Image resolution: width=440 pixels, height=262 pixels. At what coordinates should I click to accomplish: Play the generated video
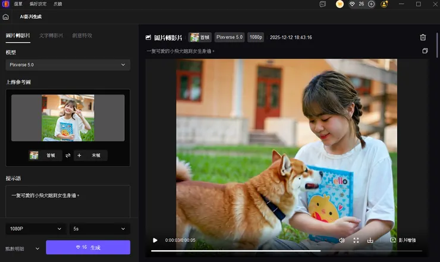[155, 241]
